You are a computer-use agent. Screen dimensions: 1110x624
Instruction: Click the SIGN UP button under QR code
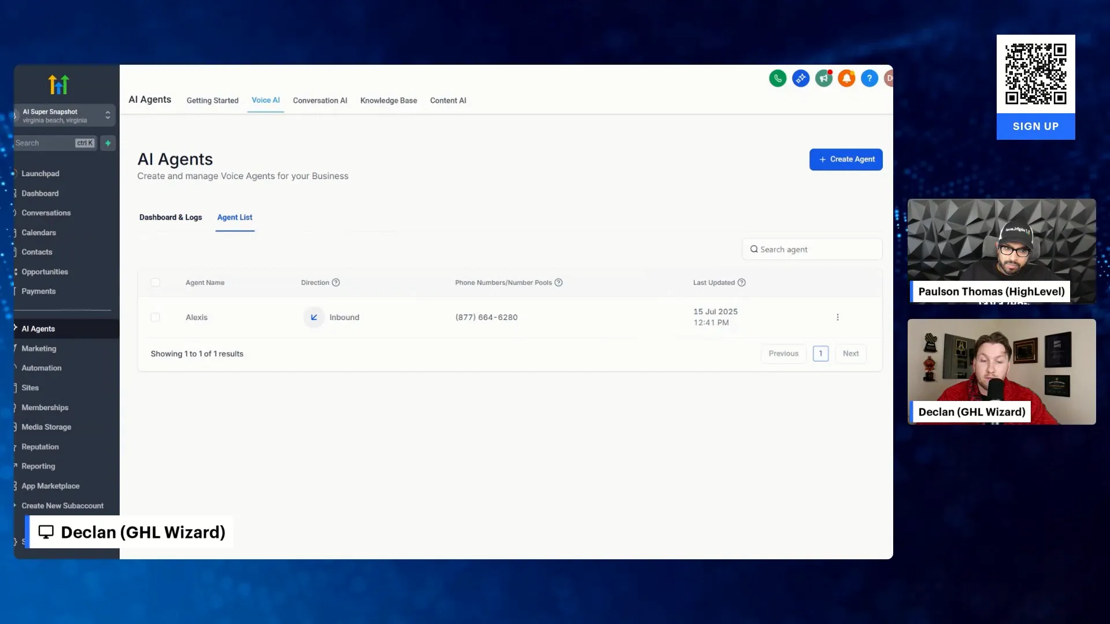point(1036,127)
